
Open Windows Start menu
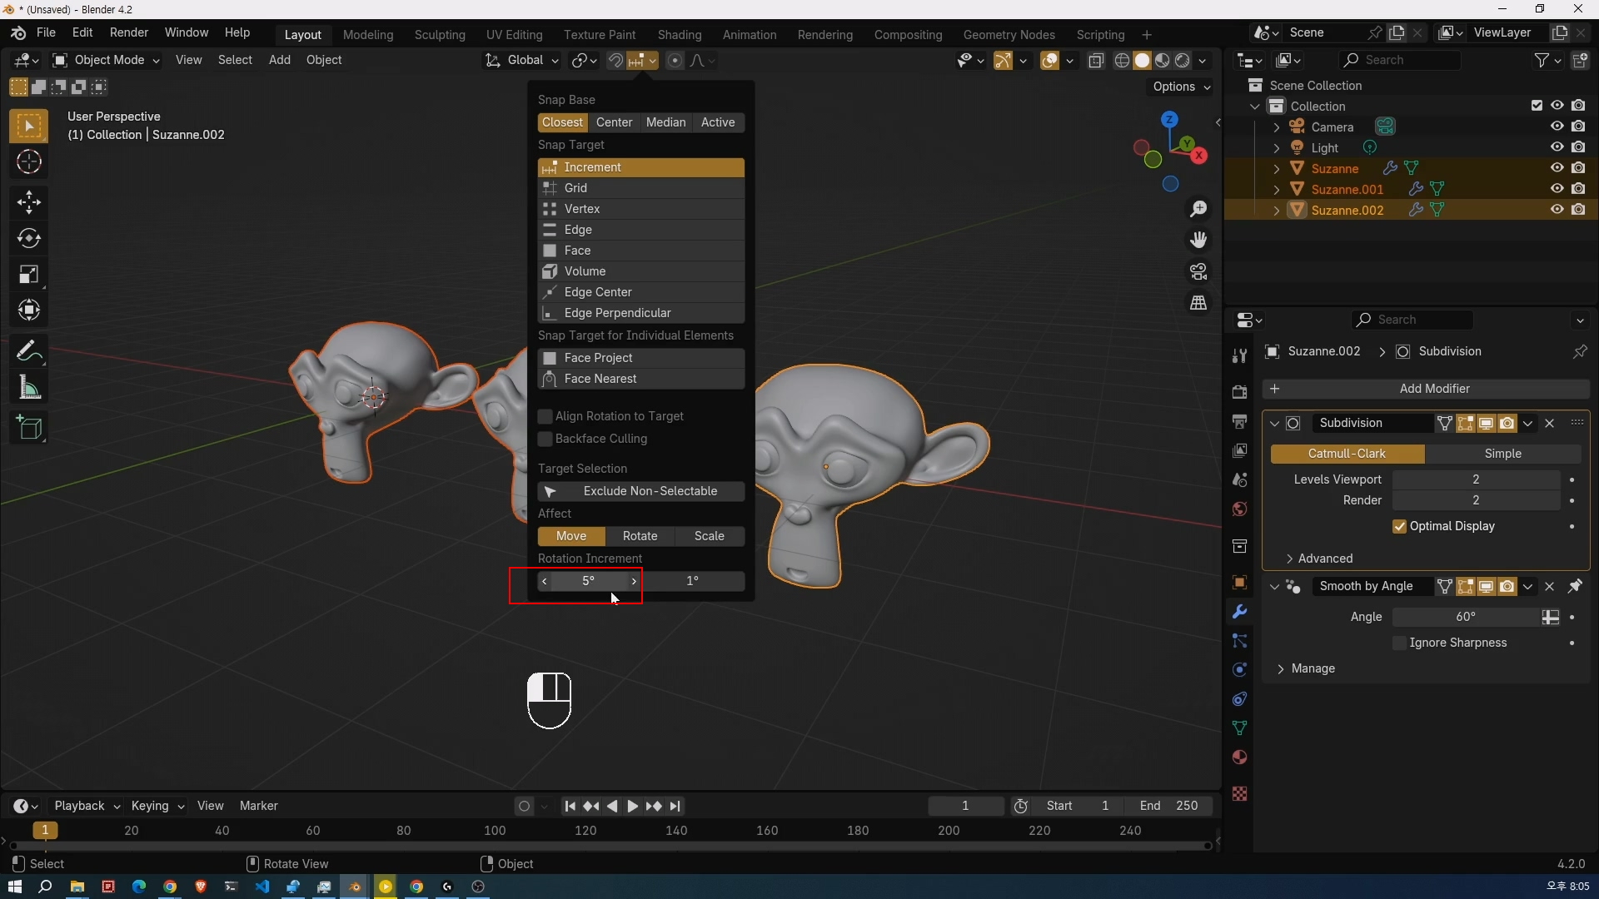(x=15, y=887)
